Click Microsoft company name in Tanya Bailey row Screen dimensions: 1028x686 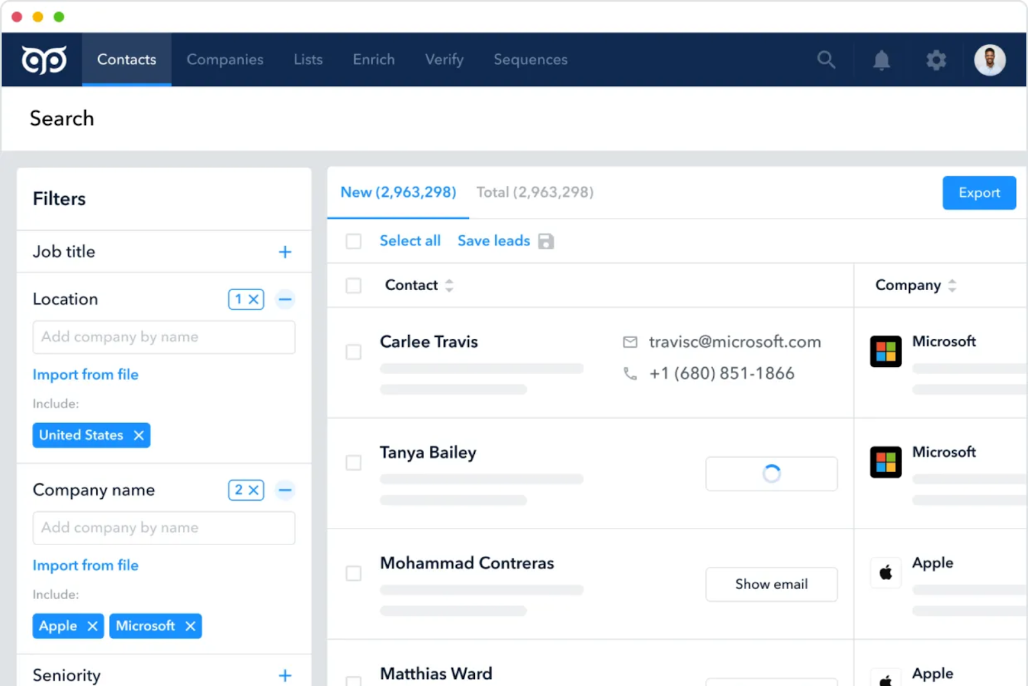(944, 452)
